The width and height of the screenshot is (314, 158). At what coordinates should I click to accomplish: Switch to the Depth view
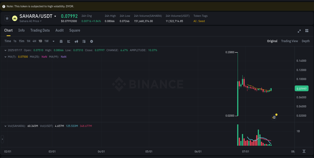[x=305, y=41]
